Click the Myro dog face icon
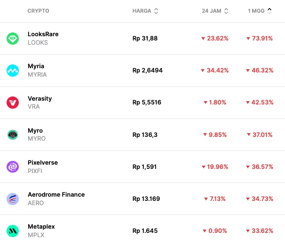The width and height of the screenshot is (285, 247). tap(13, 135)
